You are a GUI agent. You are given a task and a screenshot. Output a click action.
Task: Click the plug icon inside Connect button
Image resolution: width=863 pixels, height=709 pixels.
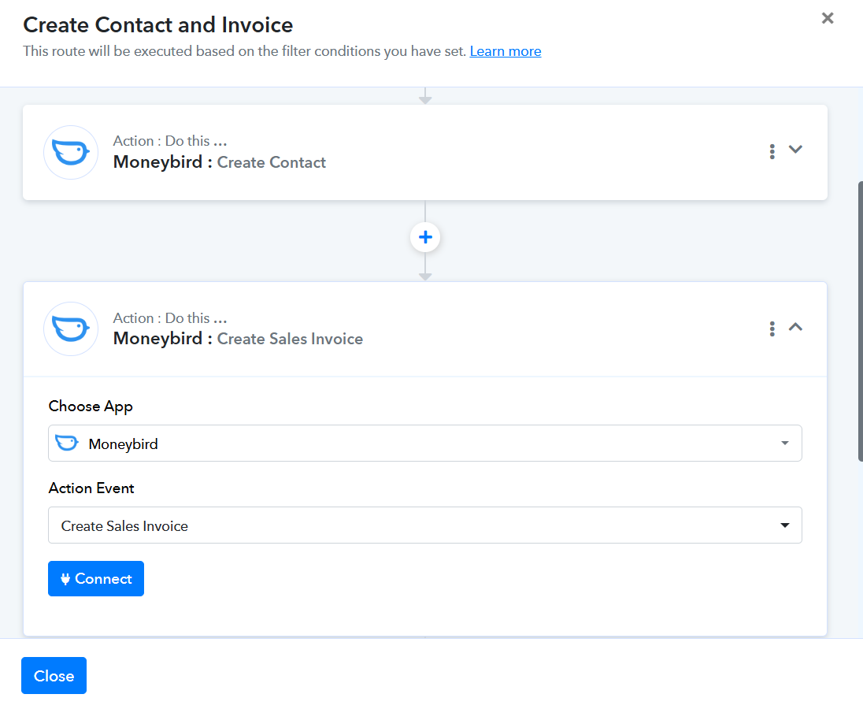pos(65,579)
